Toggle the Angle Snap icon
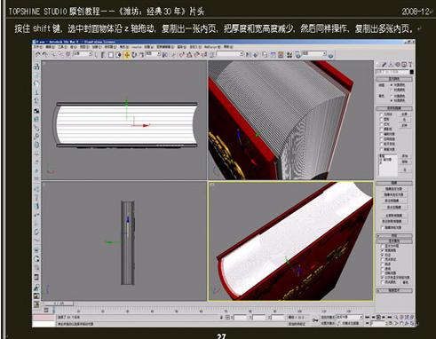Viewport: 436px width, 339px height. click(x=188, y=55)
